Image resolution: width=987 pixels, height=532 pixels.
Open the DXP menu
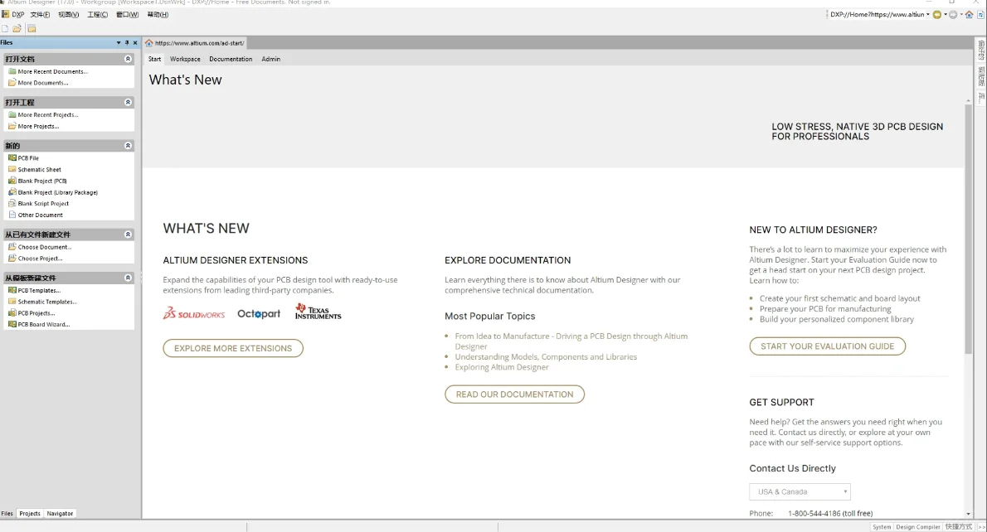point(17,14)
